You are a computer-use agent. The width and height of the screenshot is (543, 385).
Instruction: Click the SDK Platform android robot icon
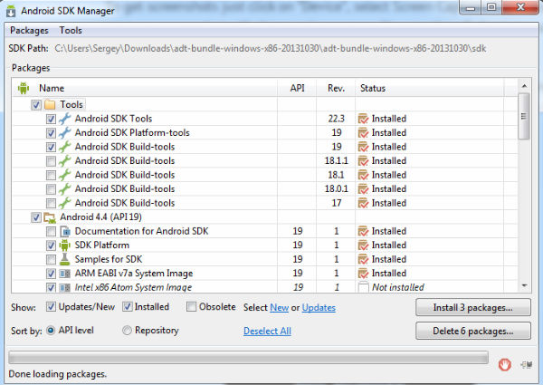click(64, 245)
